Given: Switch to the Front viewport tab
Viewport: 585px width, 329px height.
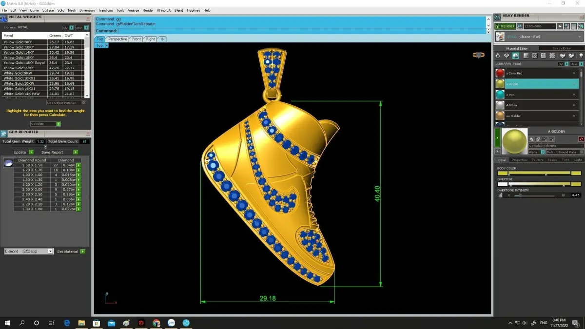Looking at the screenshot, I should pos(136,39).
